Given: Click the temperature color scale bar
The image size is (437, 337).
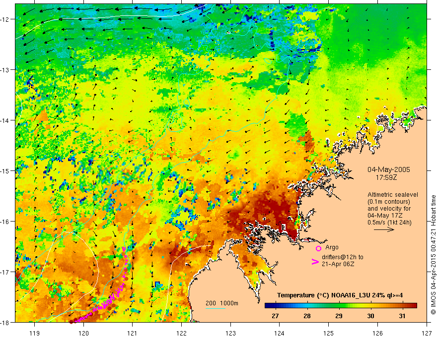Looking at the screenshot, I should 341,306.
